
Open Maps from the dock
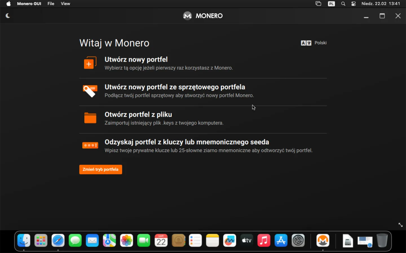coord(109,241)
